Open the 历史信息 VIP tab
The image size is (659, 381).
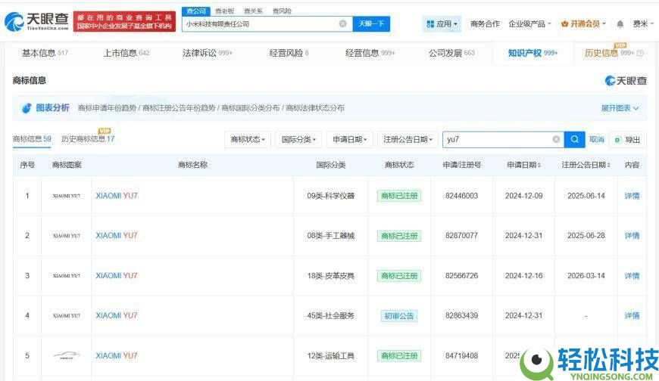pyautogui.click(x=614, y=53)
